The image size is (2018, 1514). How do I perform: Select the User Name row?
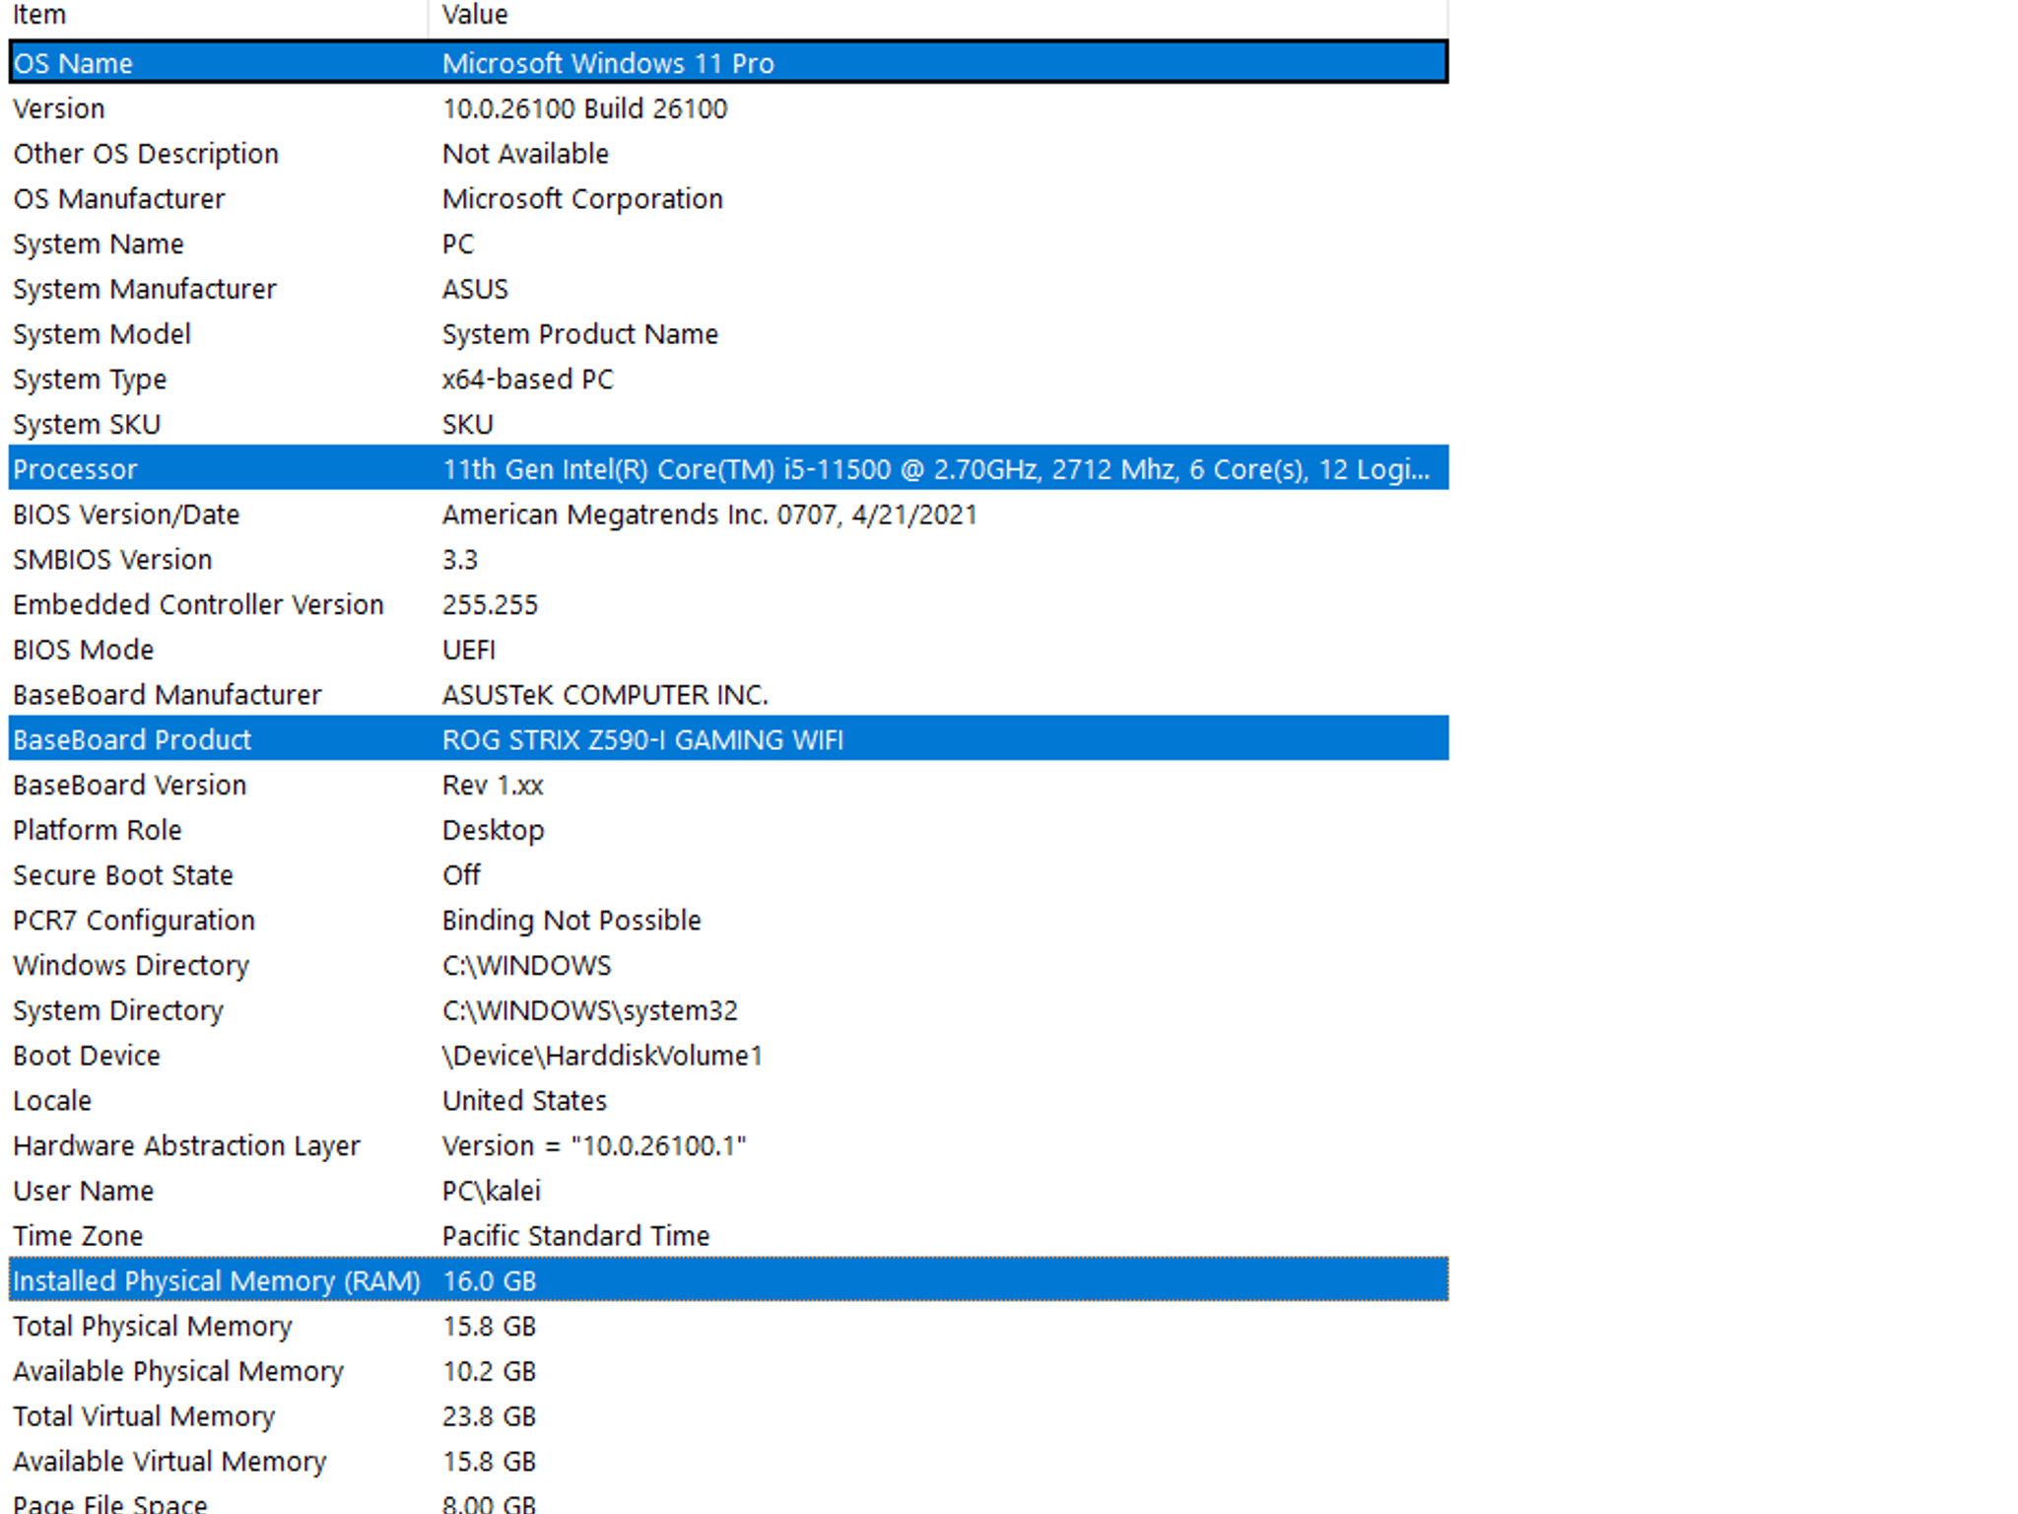tap(394, 1190)
